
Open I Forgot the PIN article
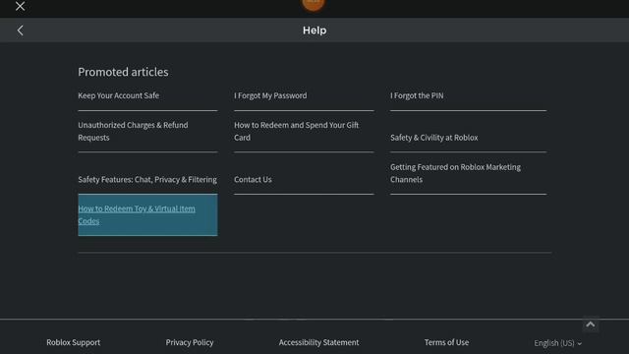point(417,95)
